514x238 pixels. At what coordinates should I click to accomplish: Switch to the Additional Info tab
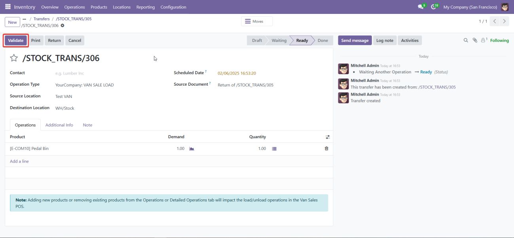click(59, 125)
